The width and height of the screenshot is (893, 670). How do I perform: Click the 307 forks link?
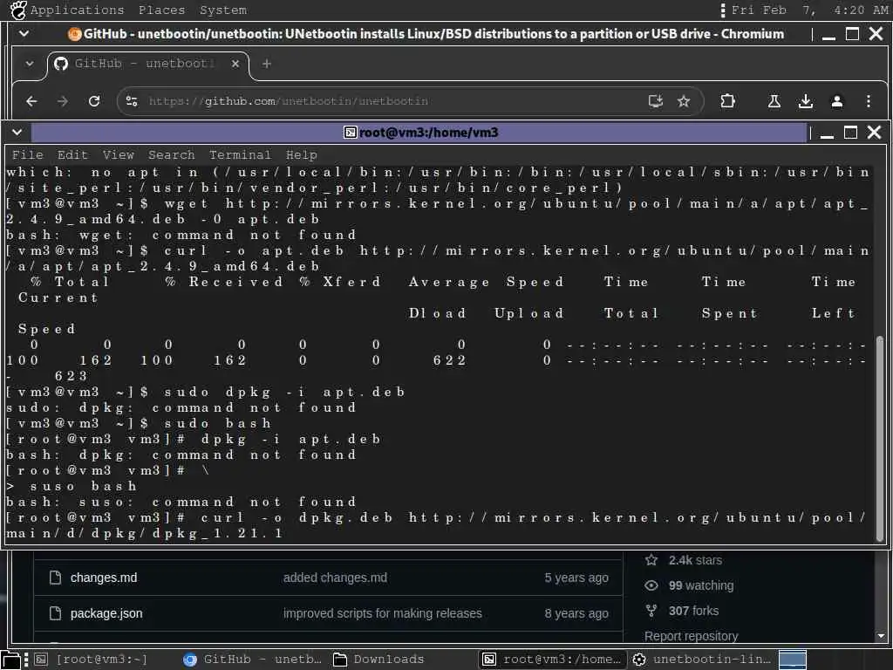coord(695,611)
